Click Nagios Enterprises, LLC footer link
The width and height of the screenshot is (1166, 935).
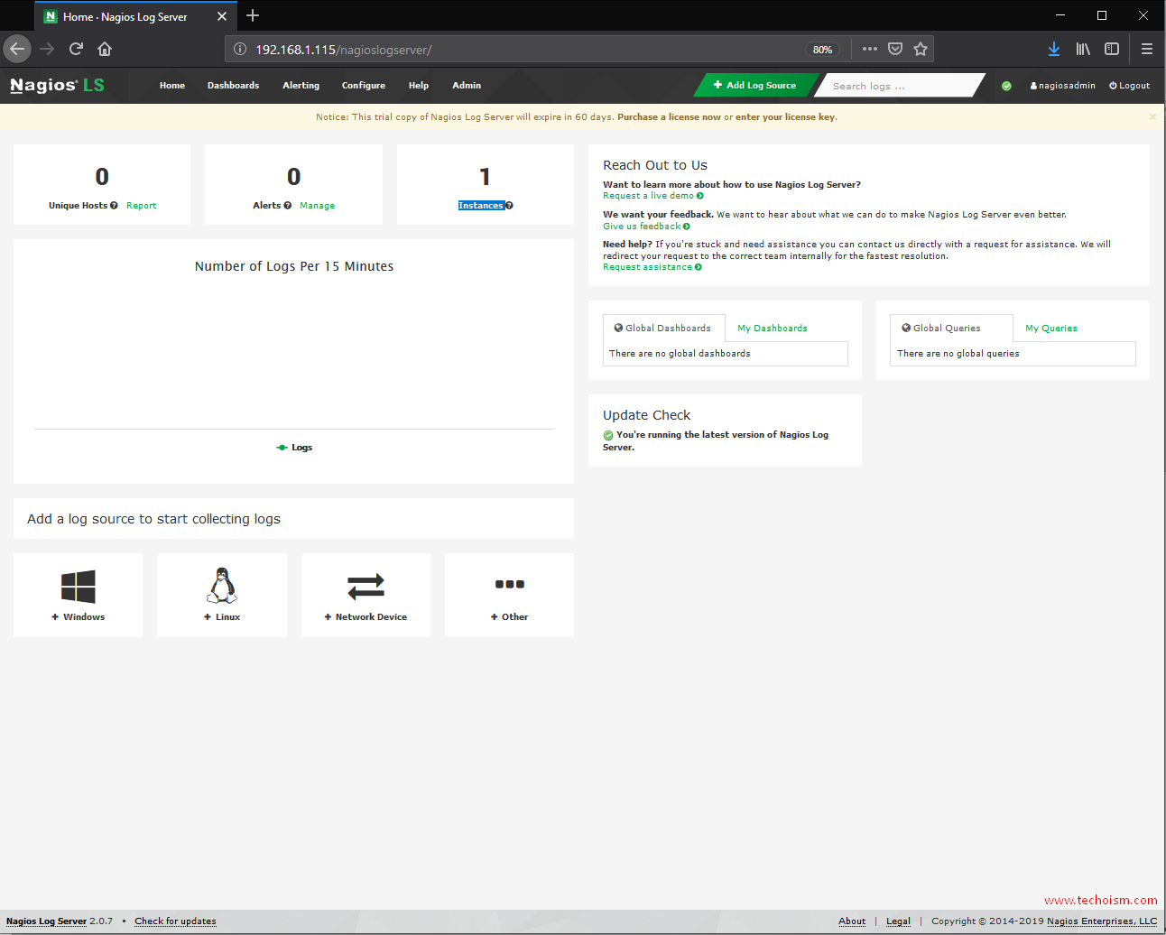click(x=1102, y=921)
